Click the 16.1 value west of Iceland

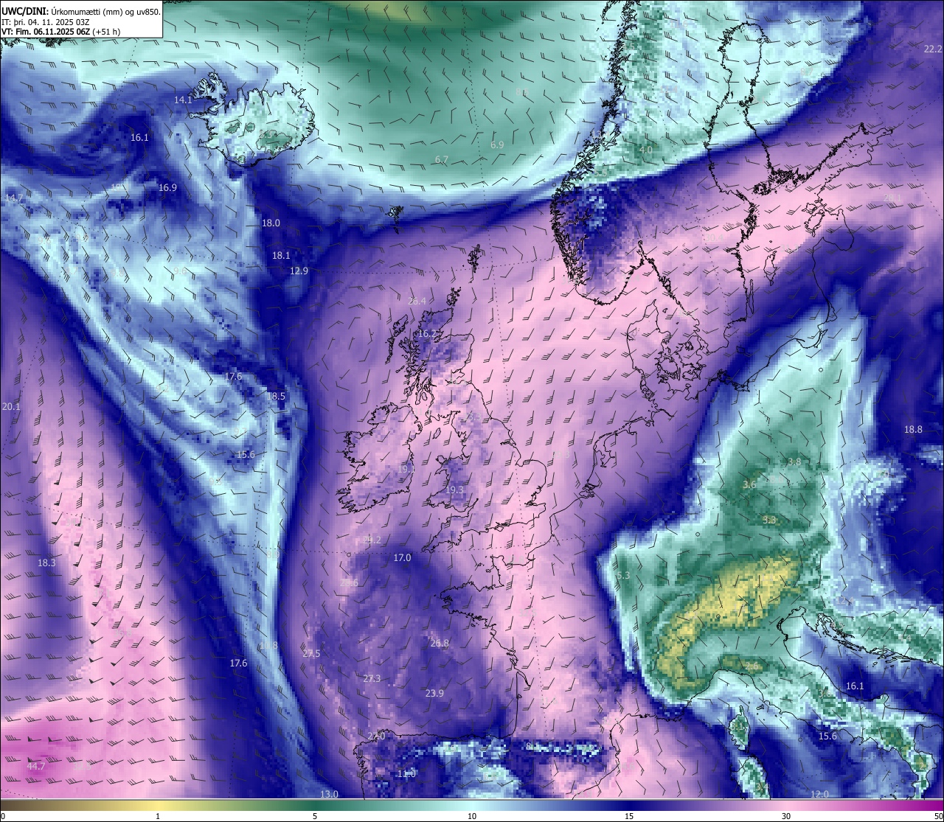[x=139, y=137]
